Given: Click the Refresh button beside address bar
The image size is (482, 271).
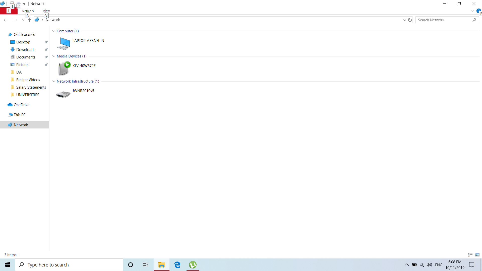Looking at the screenshot, I should pyautogui.click(x=410, y=20).
